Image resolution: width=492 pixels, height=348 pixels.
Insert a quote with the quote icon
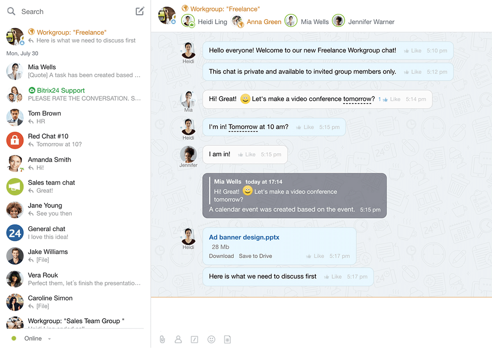195,339
